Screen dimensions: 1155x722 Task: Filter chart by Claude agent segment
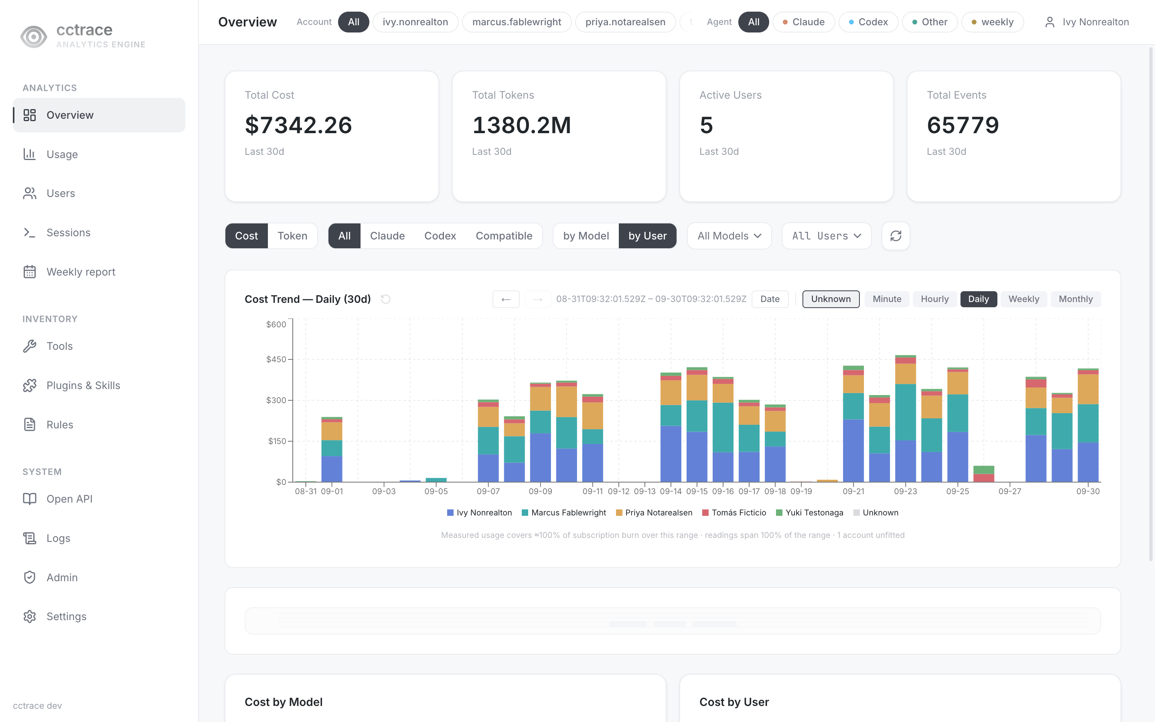click(x=387, y=236)
